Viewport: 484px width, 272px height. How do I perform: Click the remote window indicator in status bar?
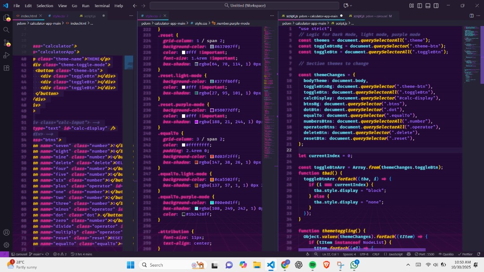[x=4, y=254]
